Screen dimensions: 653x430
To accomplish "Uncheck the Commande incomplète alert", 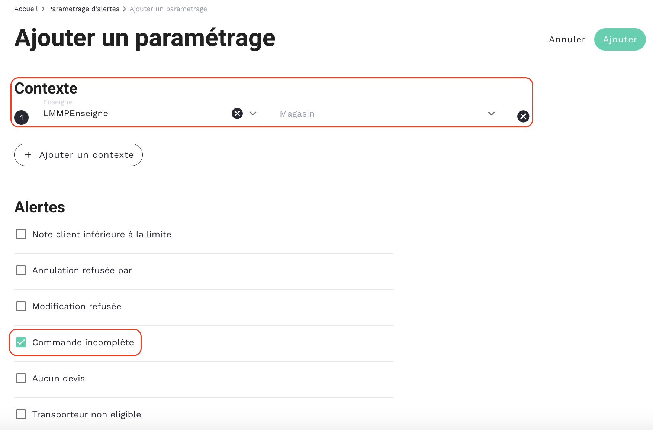I will 21,342.
